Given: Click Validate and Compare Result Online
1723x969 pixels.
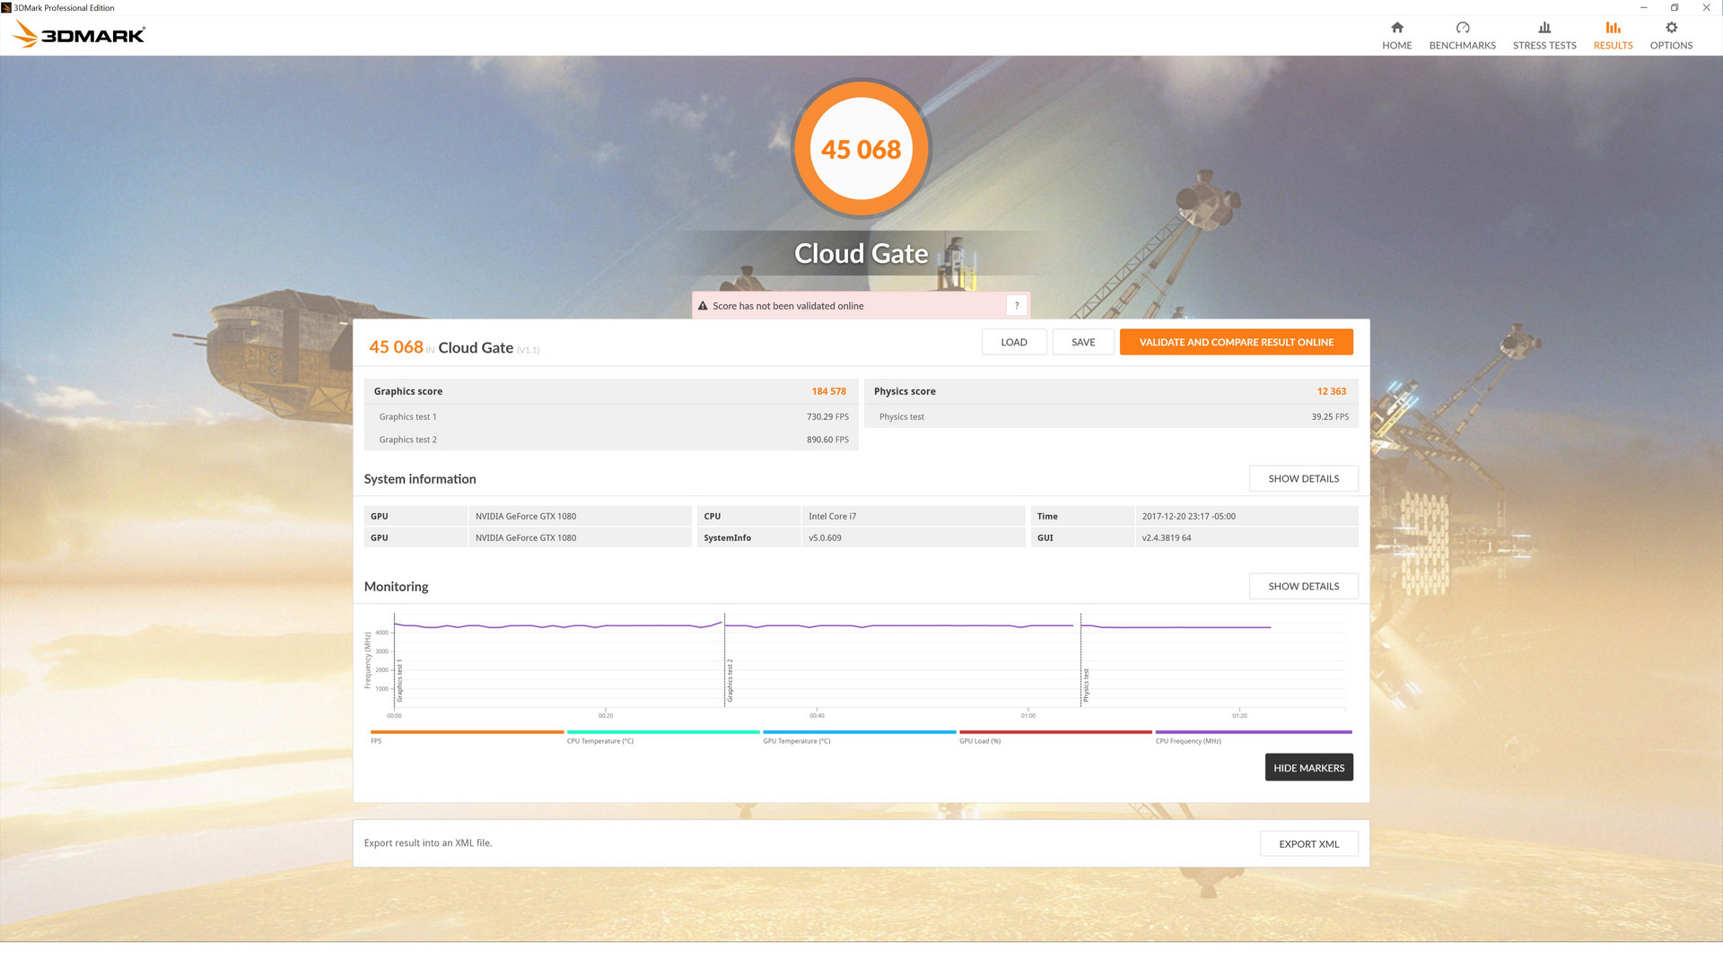Looking at the screenshot, I should [1236, 343].
